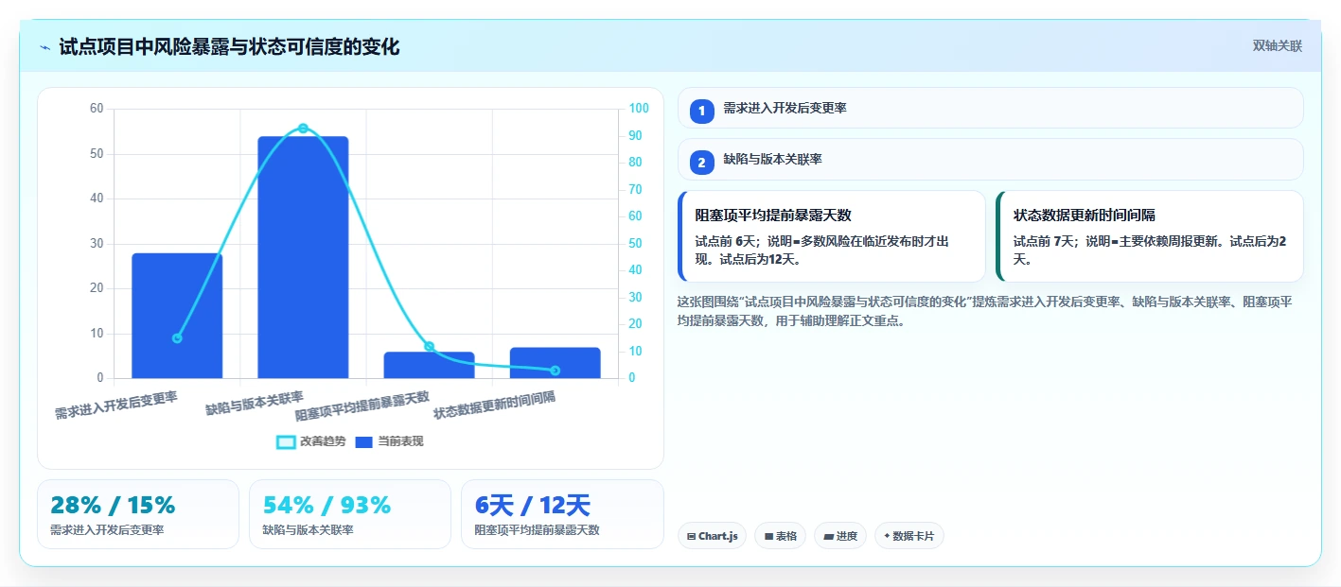Click the 表格 tag

click(x=780, y=536)
